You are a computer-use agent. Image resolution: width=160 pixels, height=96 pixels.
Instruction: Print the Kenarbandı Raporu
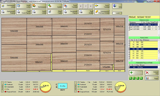coord(70,12)
